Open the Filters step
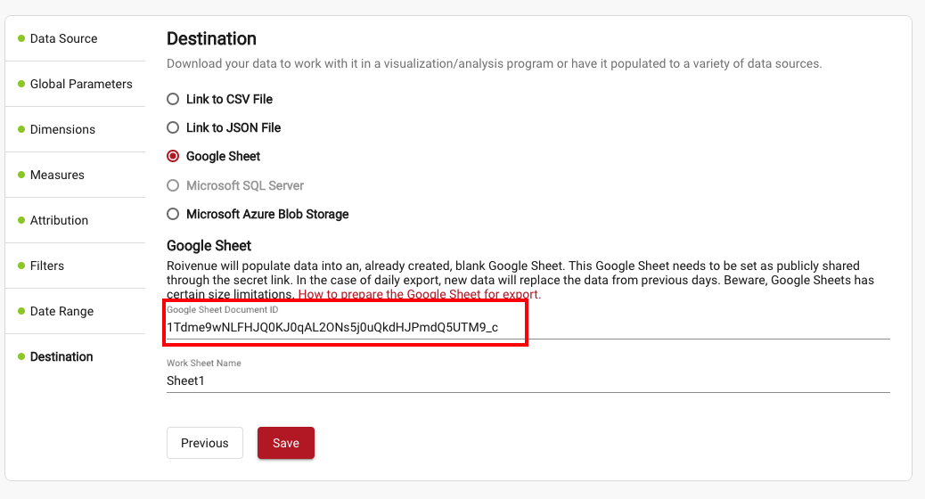 [47, 266]
